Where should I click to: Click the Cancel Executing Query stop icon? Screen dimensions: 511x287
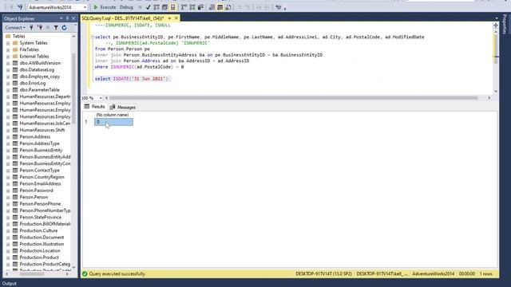pyautogui.click(x=141, y=7)
